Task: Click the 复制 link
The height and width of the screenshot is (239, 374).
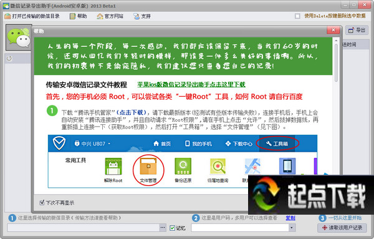Action: point(290,218)
